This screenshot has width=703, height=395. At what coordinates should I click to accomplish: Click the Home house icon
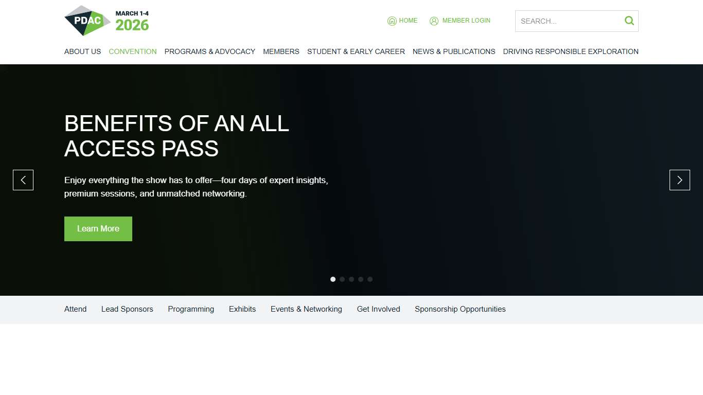(x=392, y=21)
